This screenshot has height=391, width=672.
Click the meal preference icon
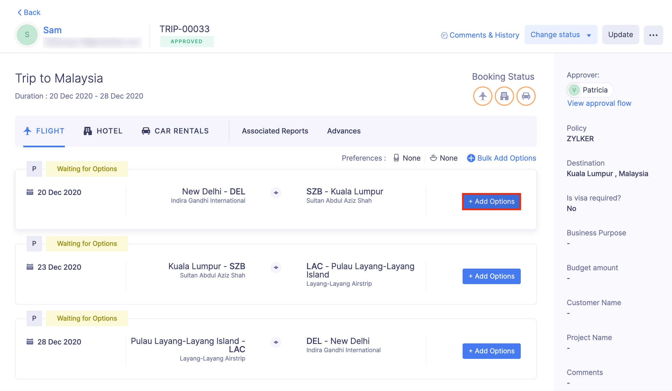coord(433,158)
